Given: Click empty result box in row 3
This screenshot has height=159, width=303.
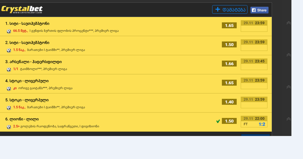Looking at the screenshot, I should click(254, 67).
